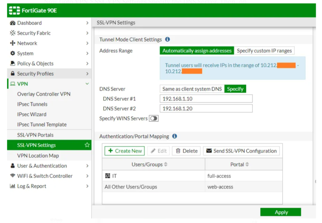Click the Log & Report chart icon
This screenshot has width=322, height=223.
point(13,186)
